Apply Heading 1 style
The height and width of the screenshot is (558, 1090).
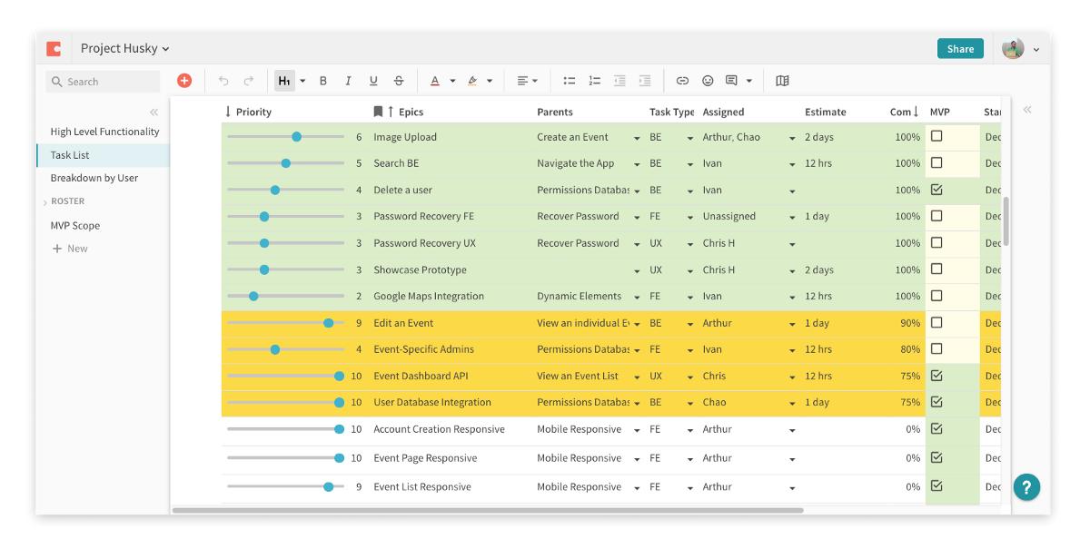click(x=284, y=81)
